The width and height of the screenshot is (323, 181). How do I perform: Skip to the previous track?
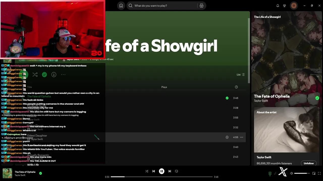pos(153,171)
